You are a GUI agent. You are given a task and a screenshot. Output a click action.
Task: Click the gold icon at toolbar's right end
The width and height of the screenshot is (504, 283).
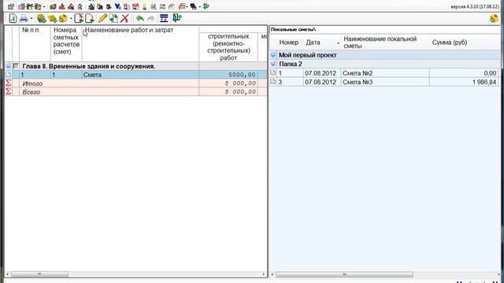click(x=494, y=18)
